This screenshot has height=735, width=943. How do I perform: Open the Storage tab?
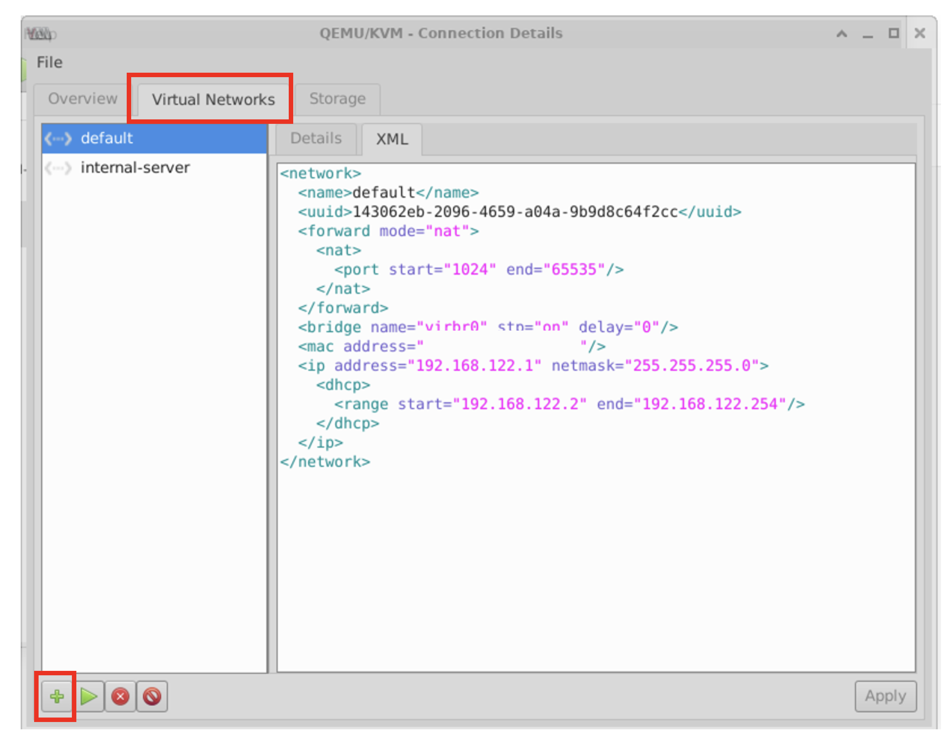coord(337,99)
